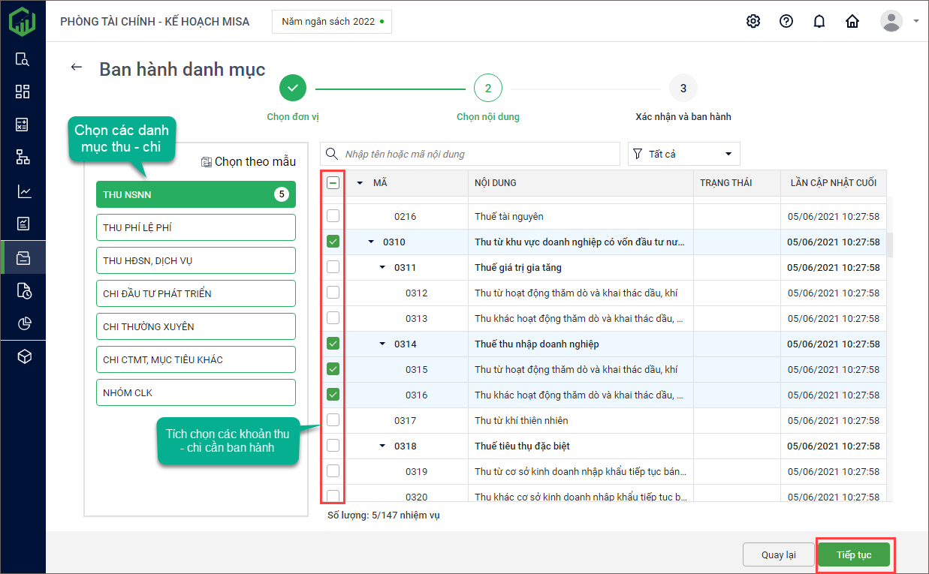
Task: Toggle the select-all checkbox in table header
Action: click(333, 182)
